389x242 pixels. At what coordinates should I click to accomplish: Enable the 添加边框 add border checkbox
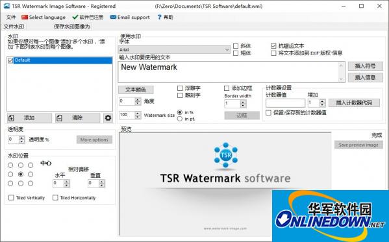click(x=227, y=88)
